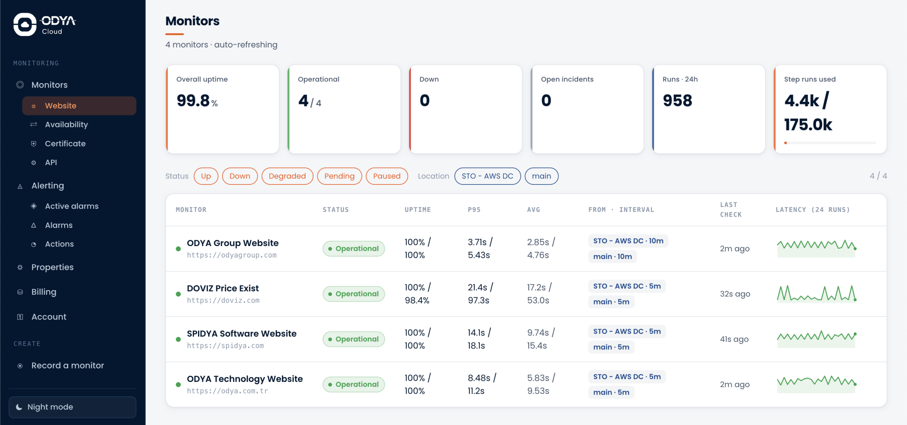Toggle the main location filter

pyautogui.click(x=541, y=176)
